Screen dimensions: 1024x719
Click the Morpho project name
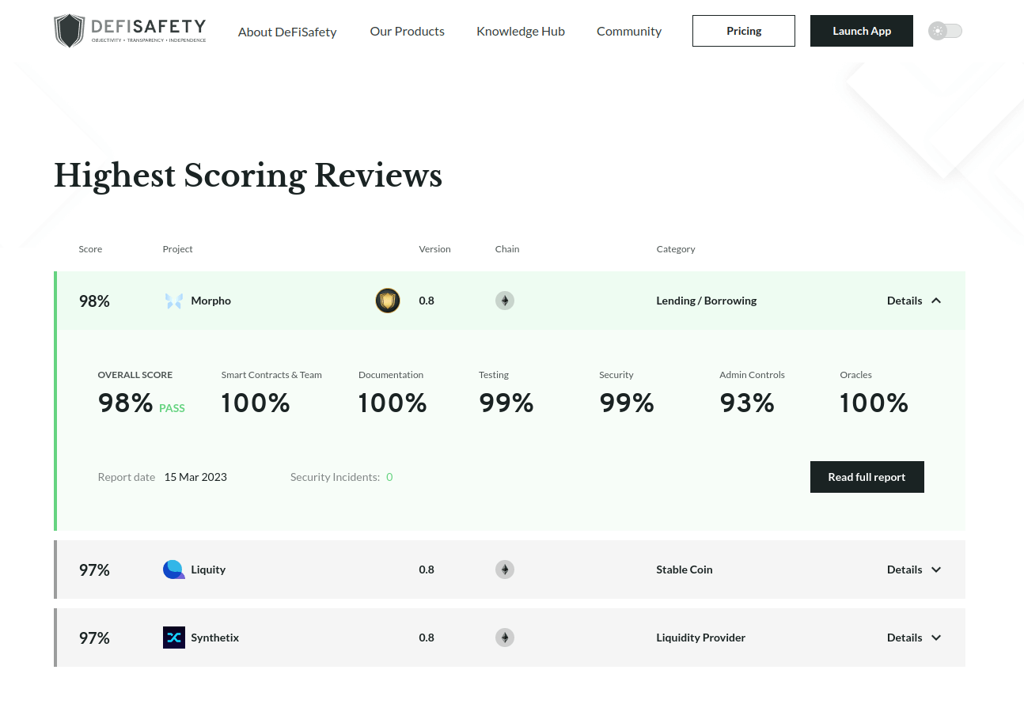pyautogui.click(x=211, y=301)
